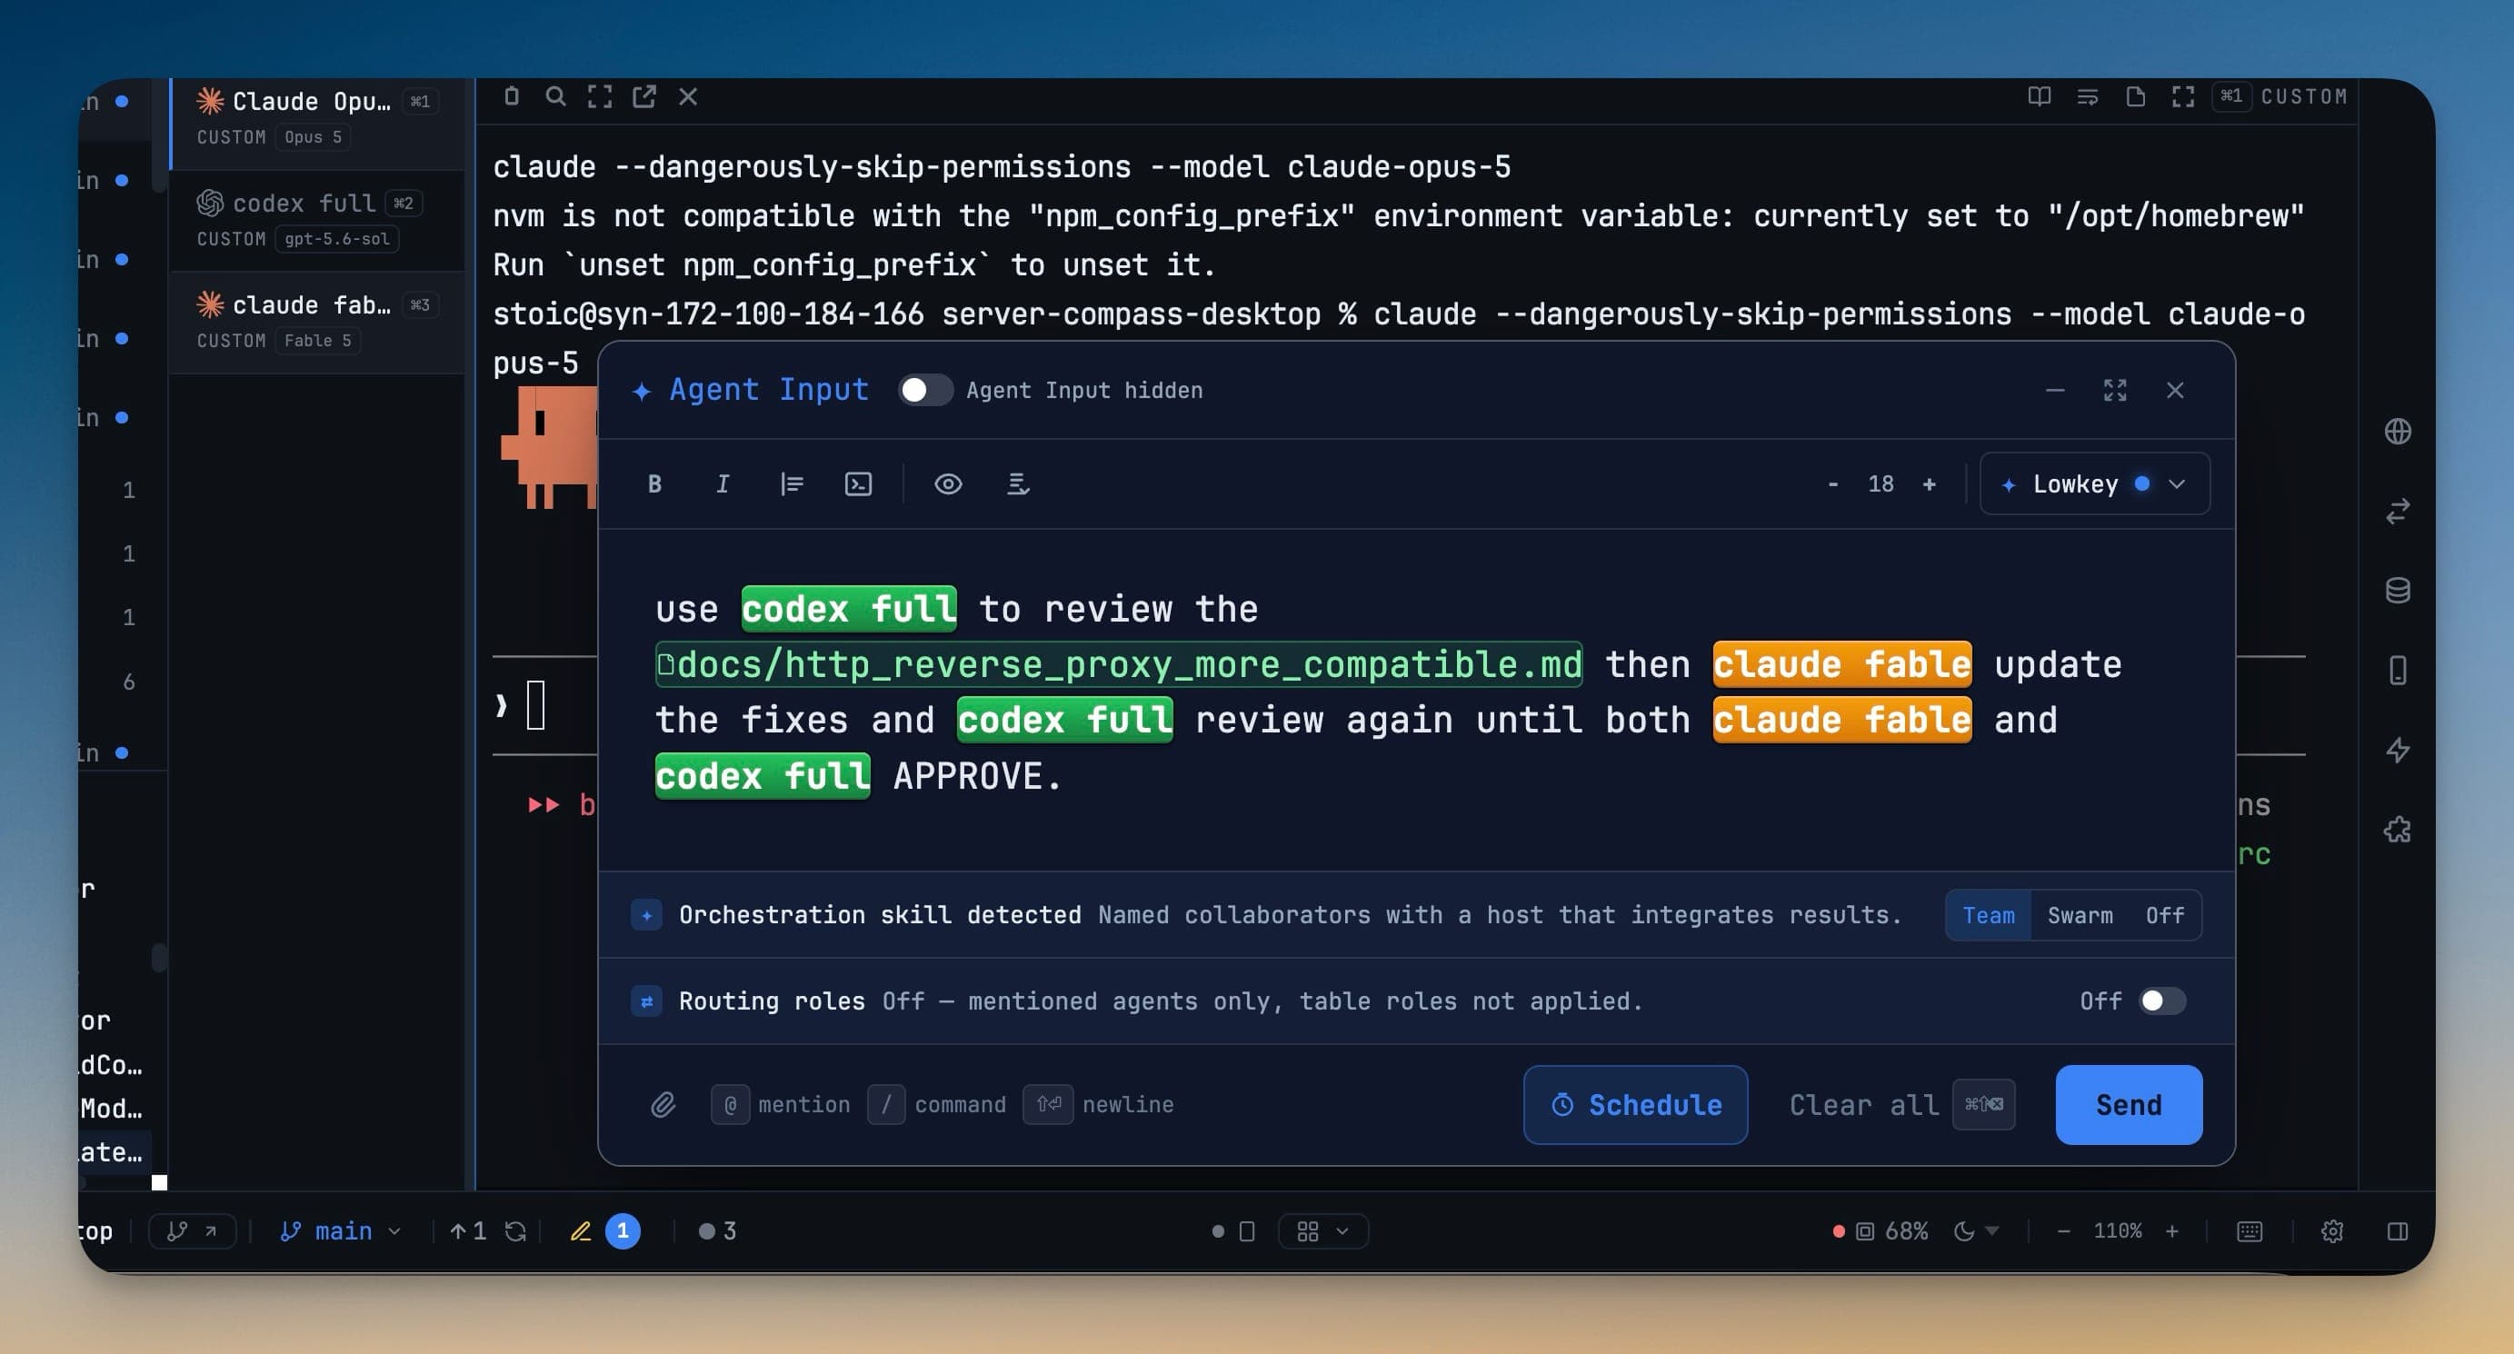Open the main branch dropdown
Viewport: 2514px width, 1354px height.
point(340,1231)
